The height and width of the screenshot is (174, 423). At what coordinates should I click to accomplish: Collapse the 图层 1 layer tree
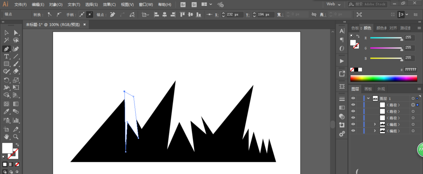(x=368, y=98)
